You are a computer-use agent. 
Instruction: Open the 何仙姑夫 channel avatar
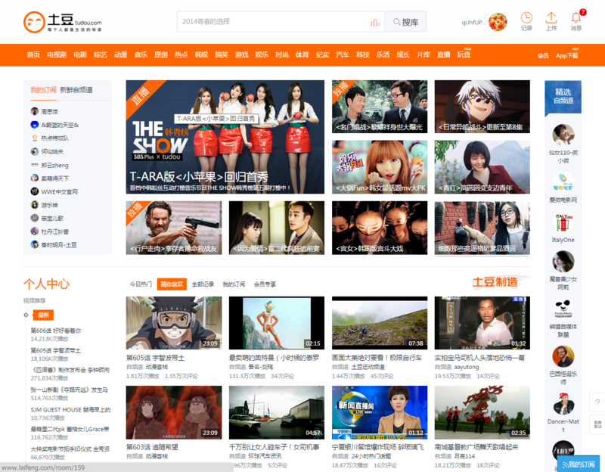point(34,151)
